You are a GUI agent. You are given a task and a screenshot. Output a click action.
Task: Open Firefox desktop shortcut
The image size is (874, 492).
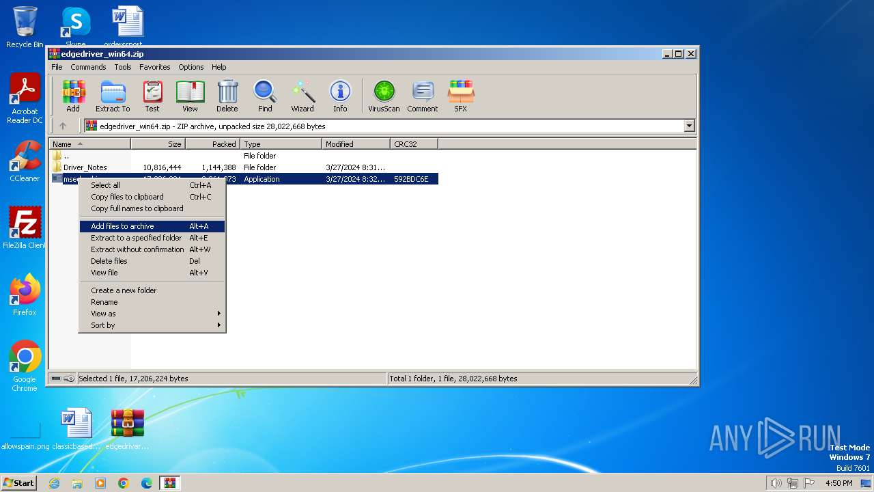click(25, 295)
